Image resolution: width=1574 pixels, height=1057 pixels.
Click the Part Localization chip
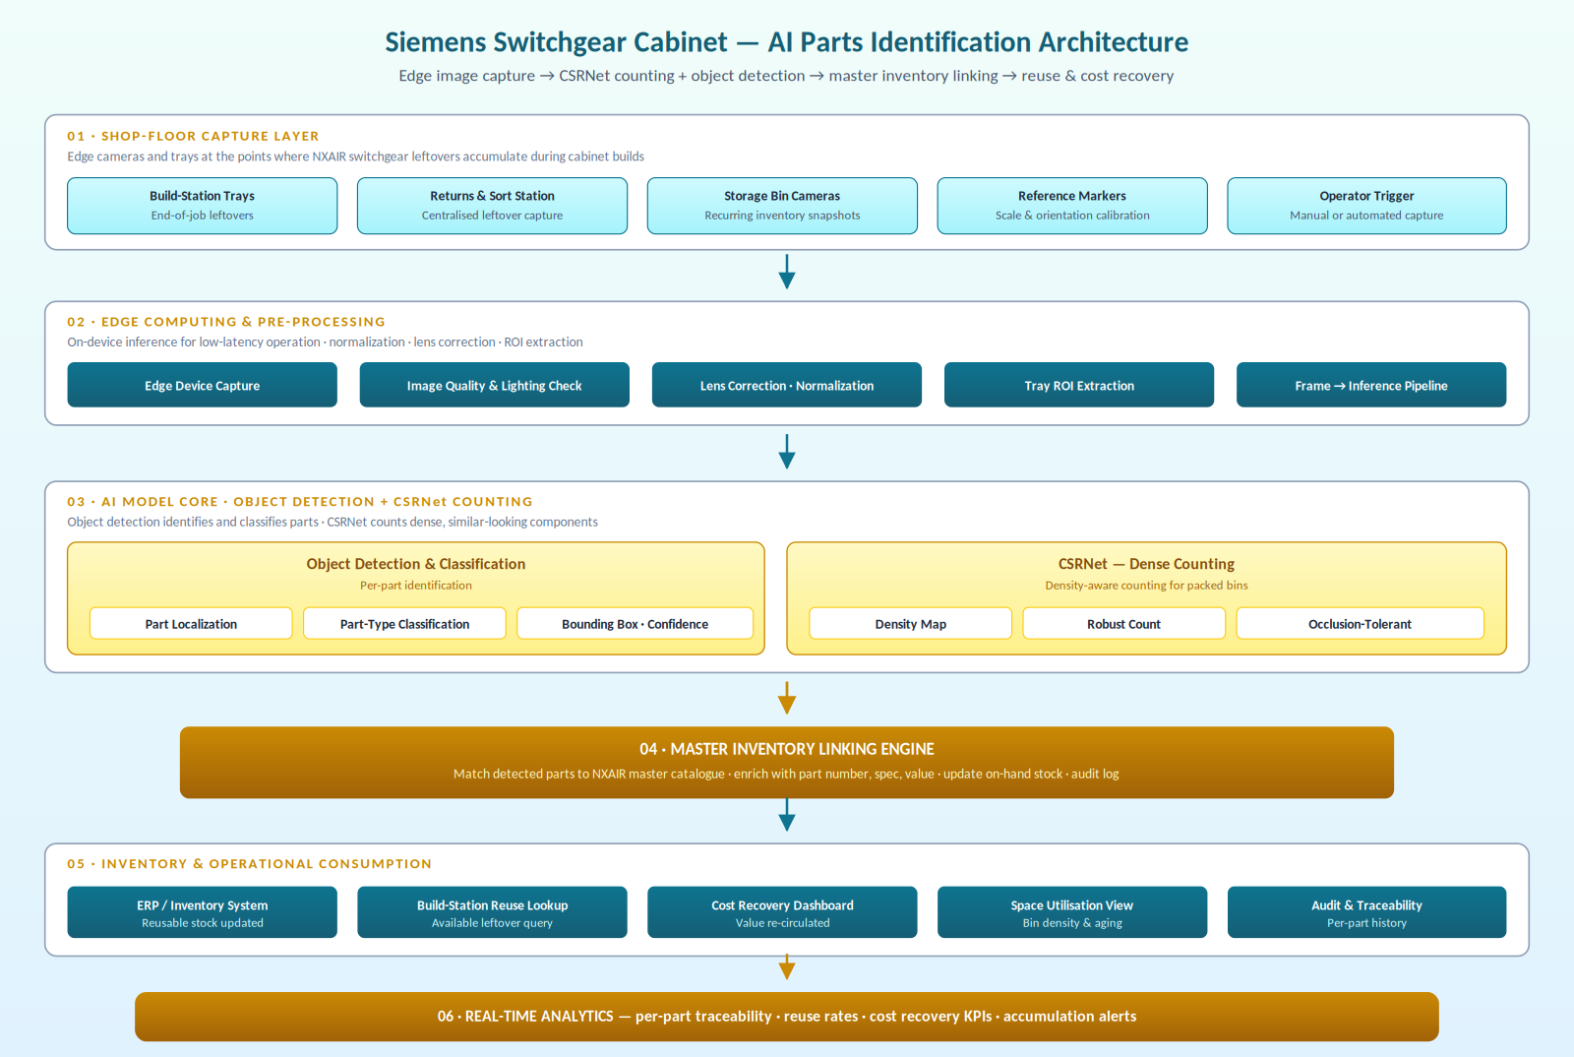(x=191, y=624)
